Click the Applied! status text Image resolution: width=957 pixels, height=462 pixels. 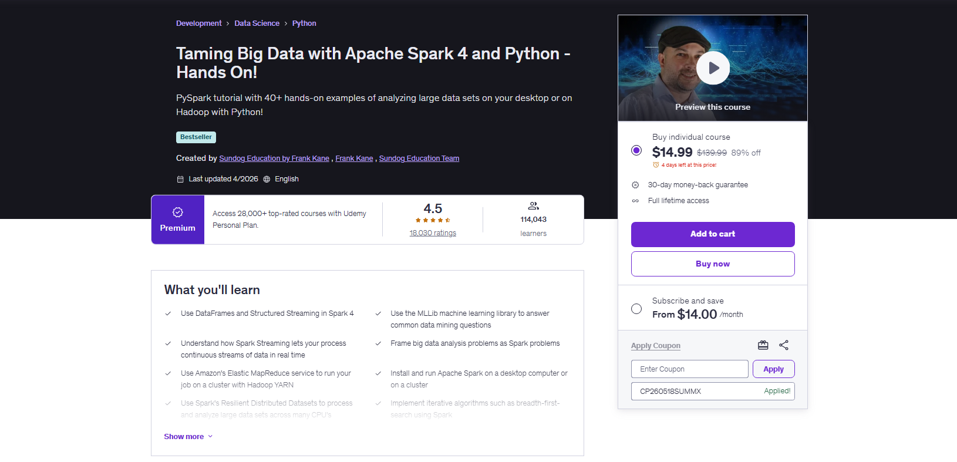(777, 392)
